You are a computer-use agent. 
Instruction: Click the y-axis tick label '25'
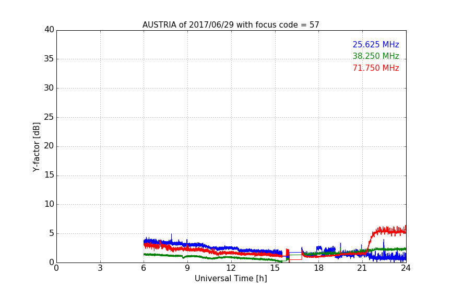click(x=49, y=117)
